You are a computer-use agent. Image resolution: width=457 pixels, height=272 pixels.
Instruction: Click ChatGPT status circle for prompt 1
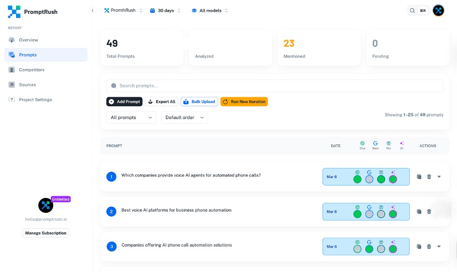coord(357,179)
